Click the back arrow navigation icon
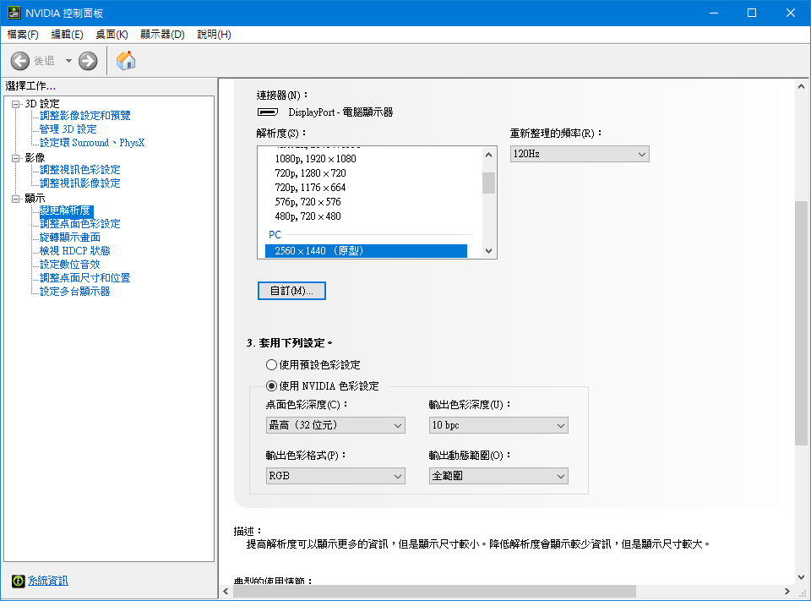The image size is (811, 601). tap(20, 61)
